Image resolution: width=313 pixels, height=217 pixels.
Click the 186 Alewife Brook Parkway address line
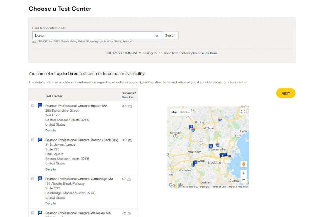point(65,184)
